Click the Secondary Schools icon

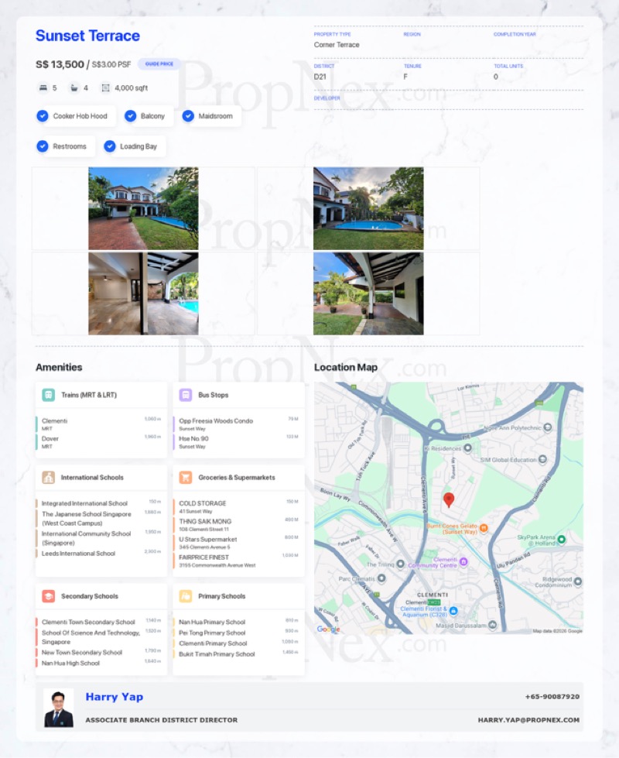[x=48, y=596]
